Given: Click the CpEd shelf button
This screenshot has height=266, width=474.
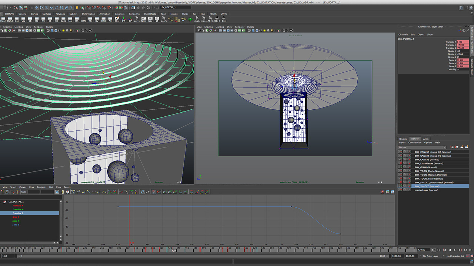Looking at the screenshot, I should 63,19.
